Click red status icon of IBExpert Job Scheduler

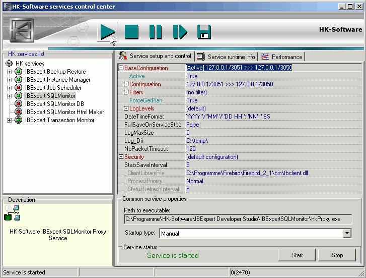(x=18, y=88)
